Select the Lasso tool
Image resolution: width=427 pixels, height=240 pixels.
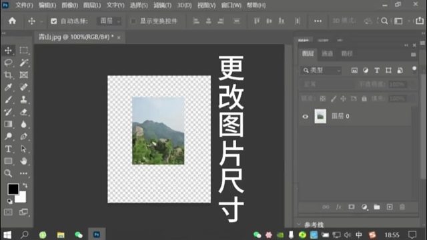(x=8, y=63)
